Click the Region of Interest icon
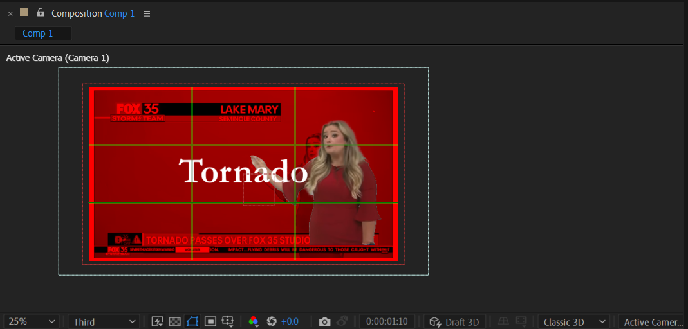688x329 pixels. tap(210, 321)
